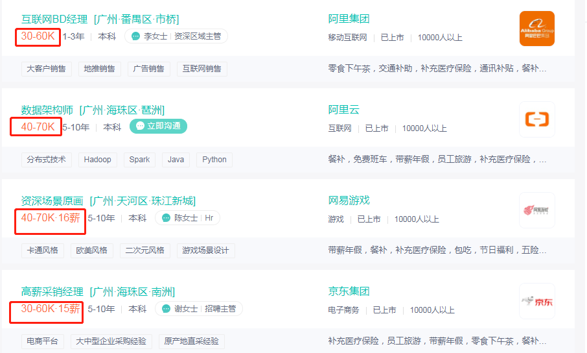Viewport: 587px width, 353px height.
Task: Select the 二次元风格 tag
Action: coord(145,250)
